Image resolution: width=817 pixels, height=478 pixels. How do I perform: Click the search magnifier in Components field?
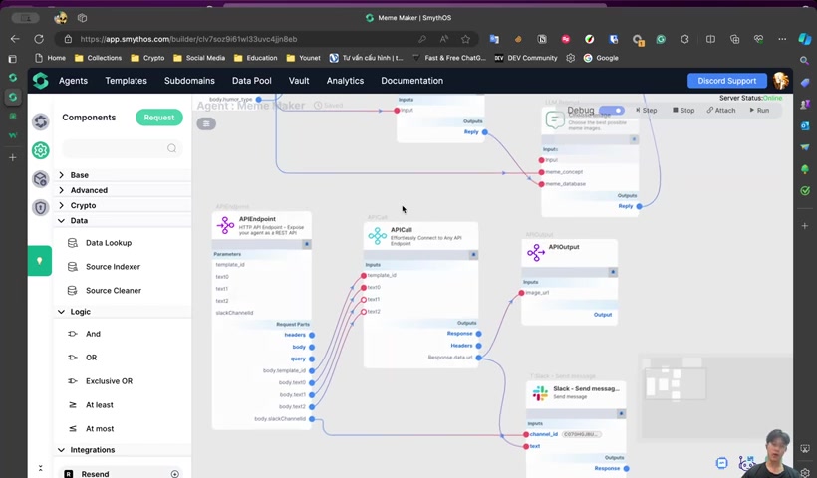pyautogui.click(x=172, y=149)
